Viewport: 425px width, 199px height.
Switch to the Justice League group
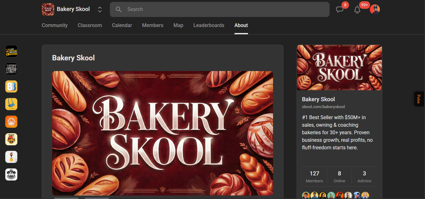11,69
